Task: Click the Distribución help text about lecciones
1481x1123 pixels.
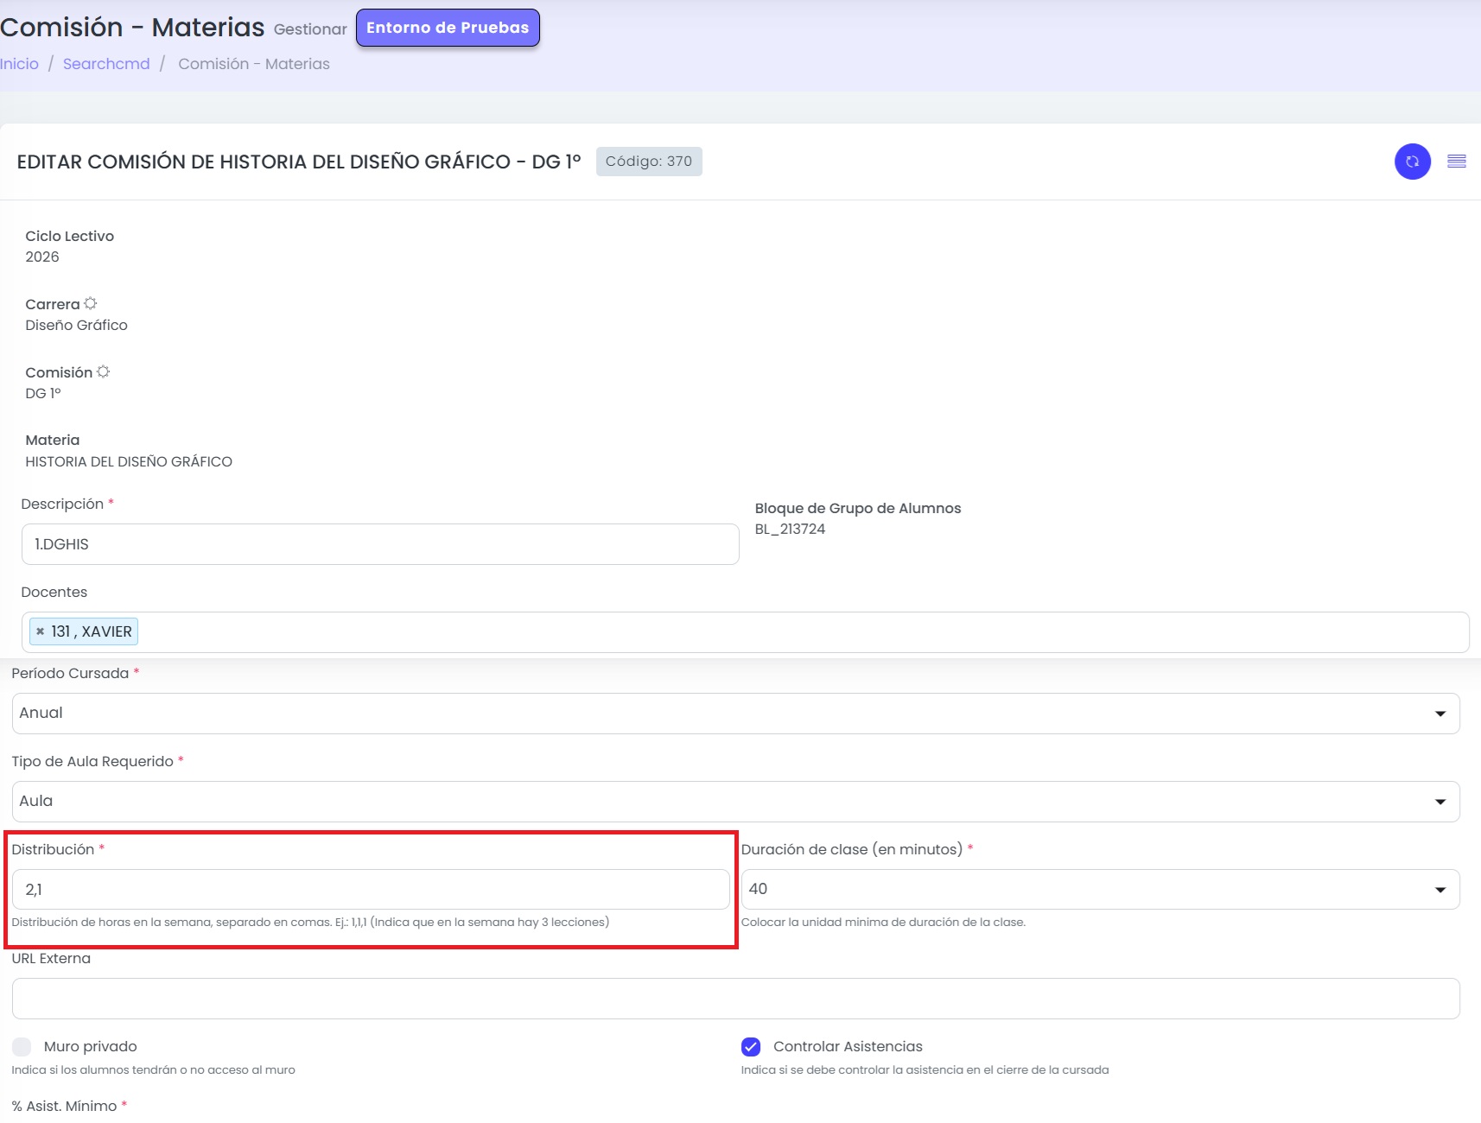Action: click(310, 922)
